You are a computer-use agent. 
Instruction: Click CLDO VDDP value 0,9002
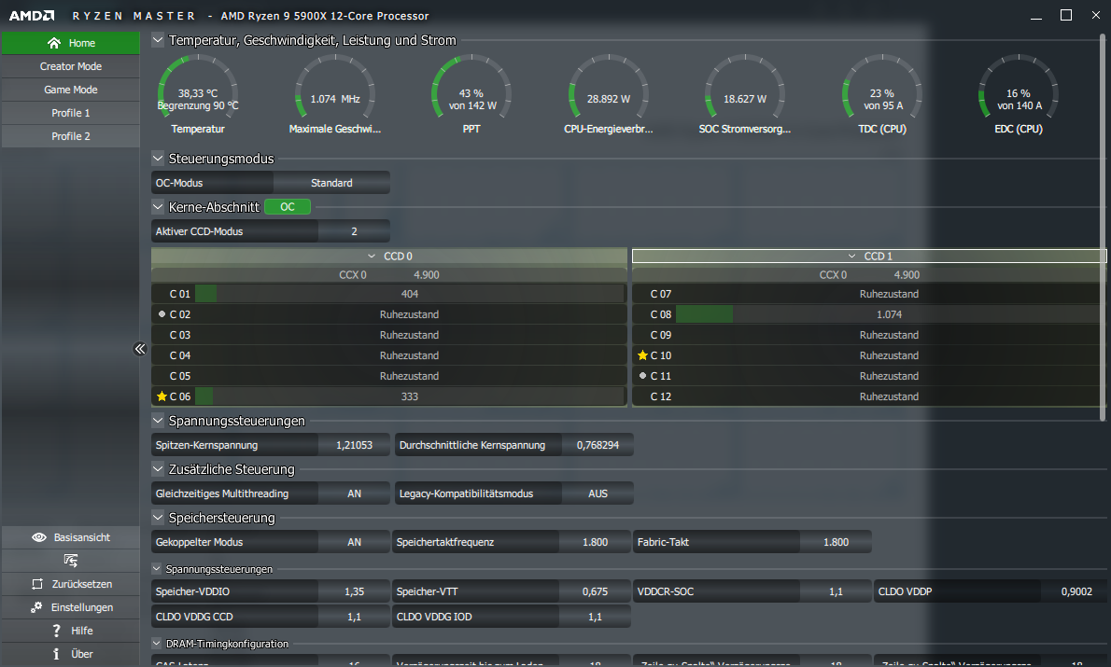(x=1076, y=592)
